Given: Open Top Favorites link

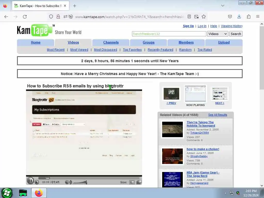Looking at the screenshot, I should point(132,50).
